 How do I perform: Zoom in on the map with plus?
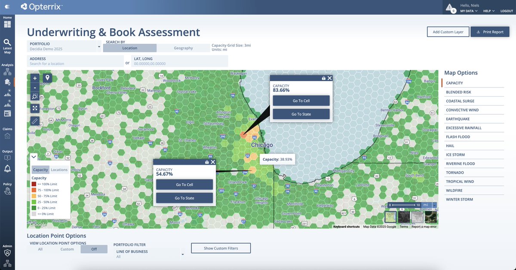[35, 78]
